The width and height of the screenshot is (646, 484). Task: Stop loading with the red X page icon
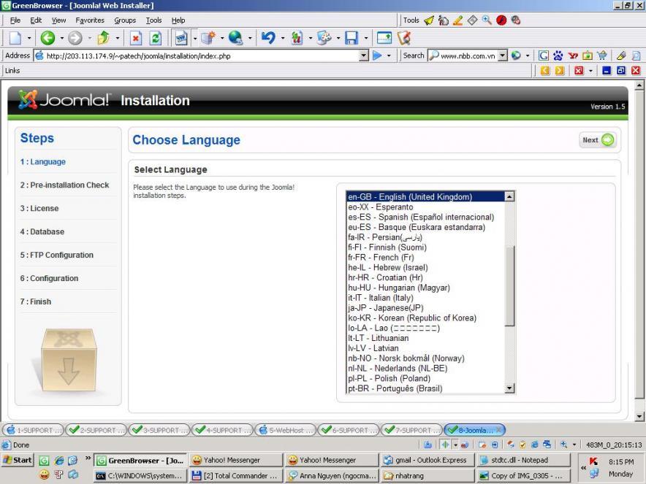135,38
